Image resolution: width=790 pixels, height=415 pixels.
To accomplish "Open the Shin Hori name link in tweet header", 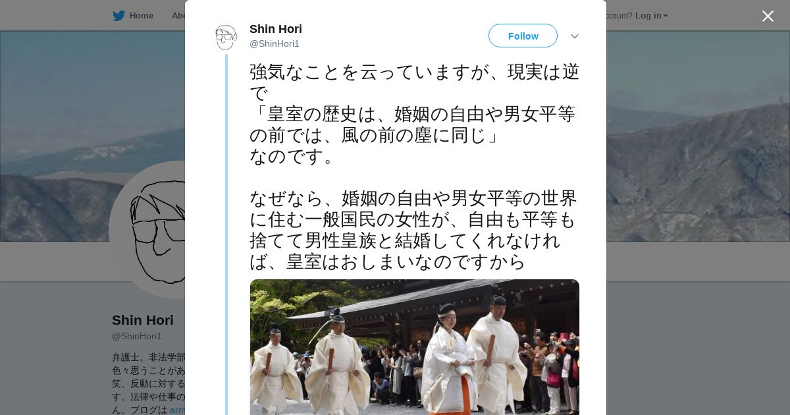I will [x=276, y=29].
